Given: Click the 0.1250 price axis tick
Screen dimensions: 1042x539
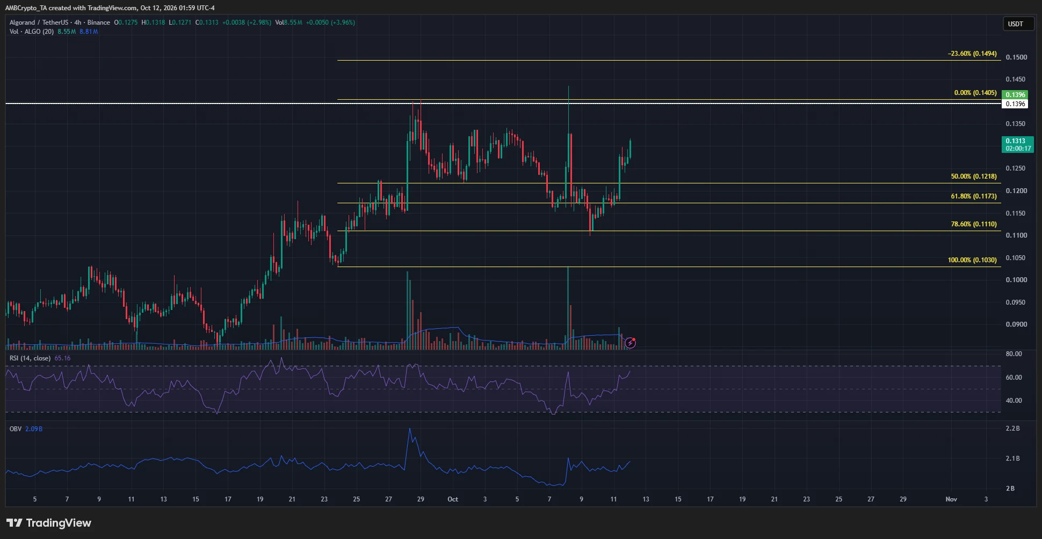Looking at the screenshot, I should click(x=1016, y=168).
